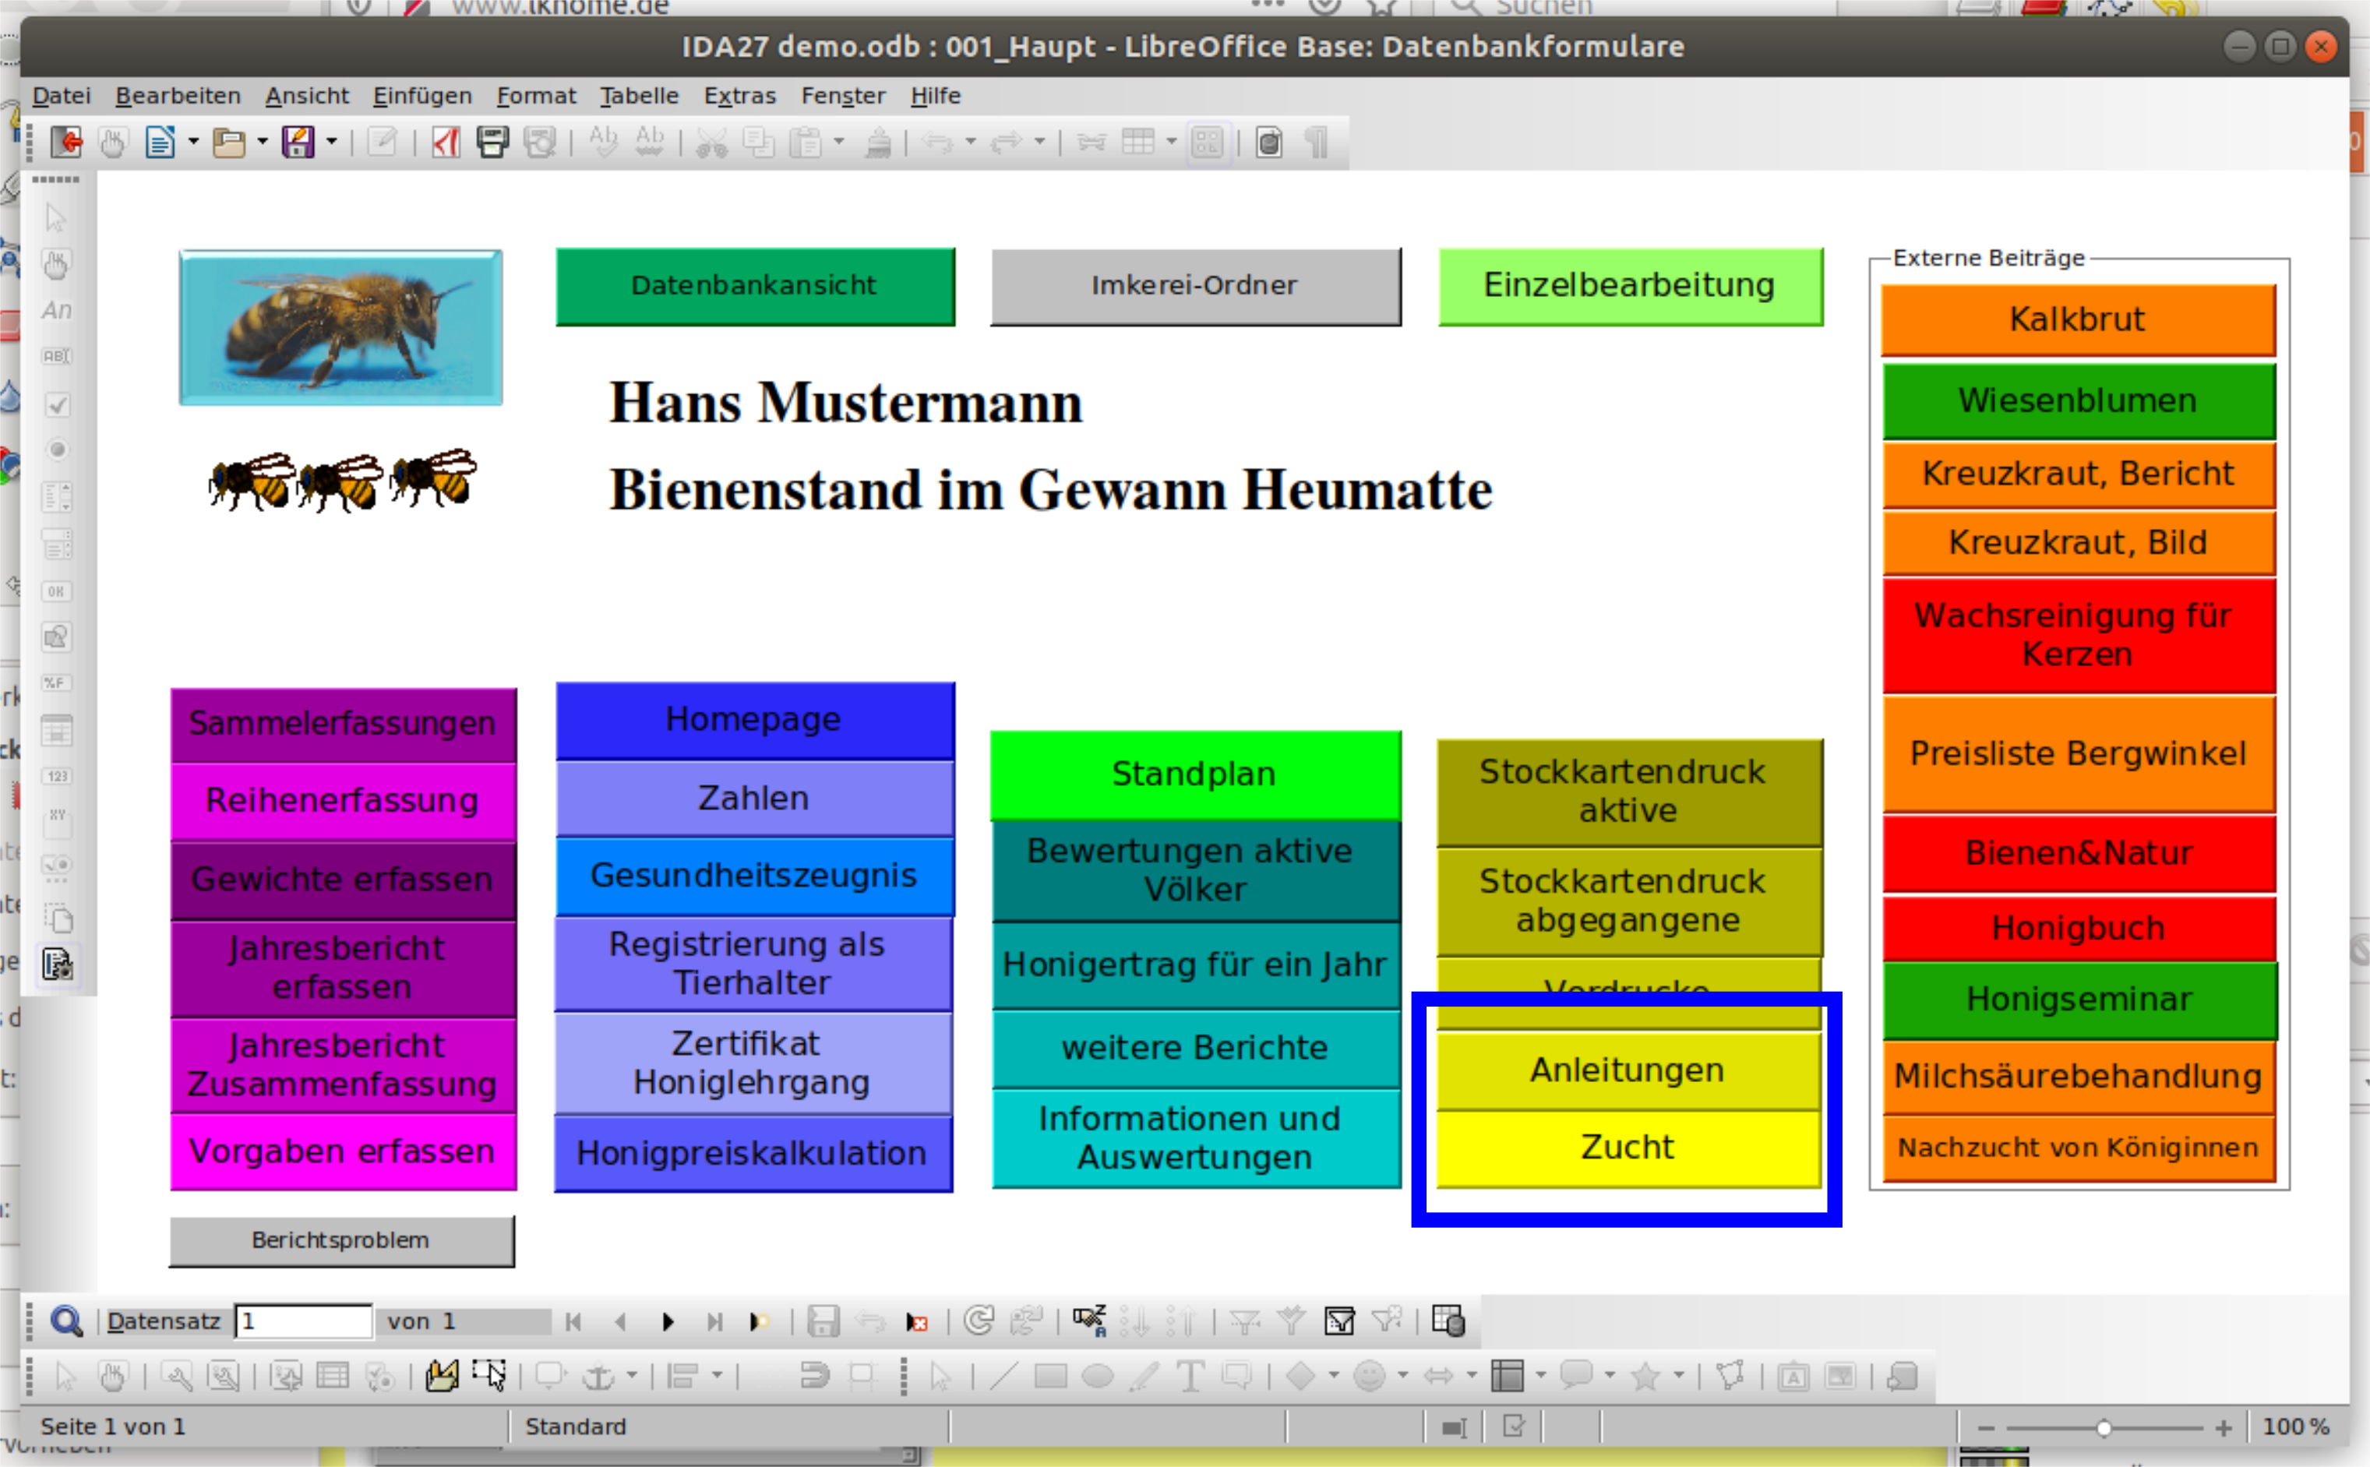Click the Select (dashed box) tool icon
This screenshot has width=2370, height=1467.
[489, 1376]
